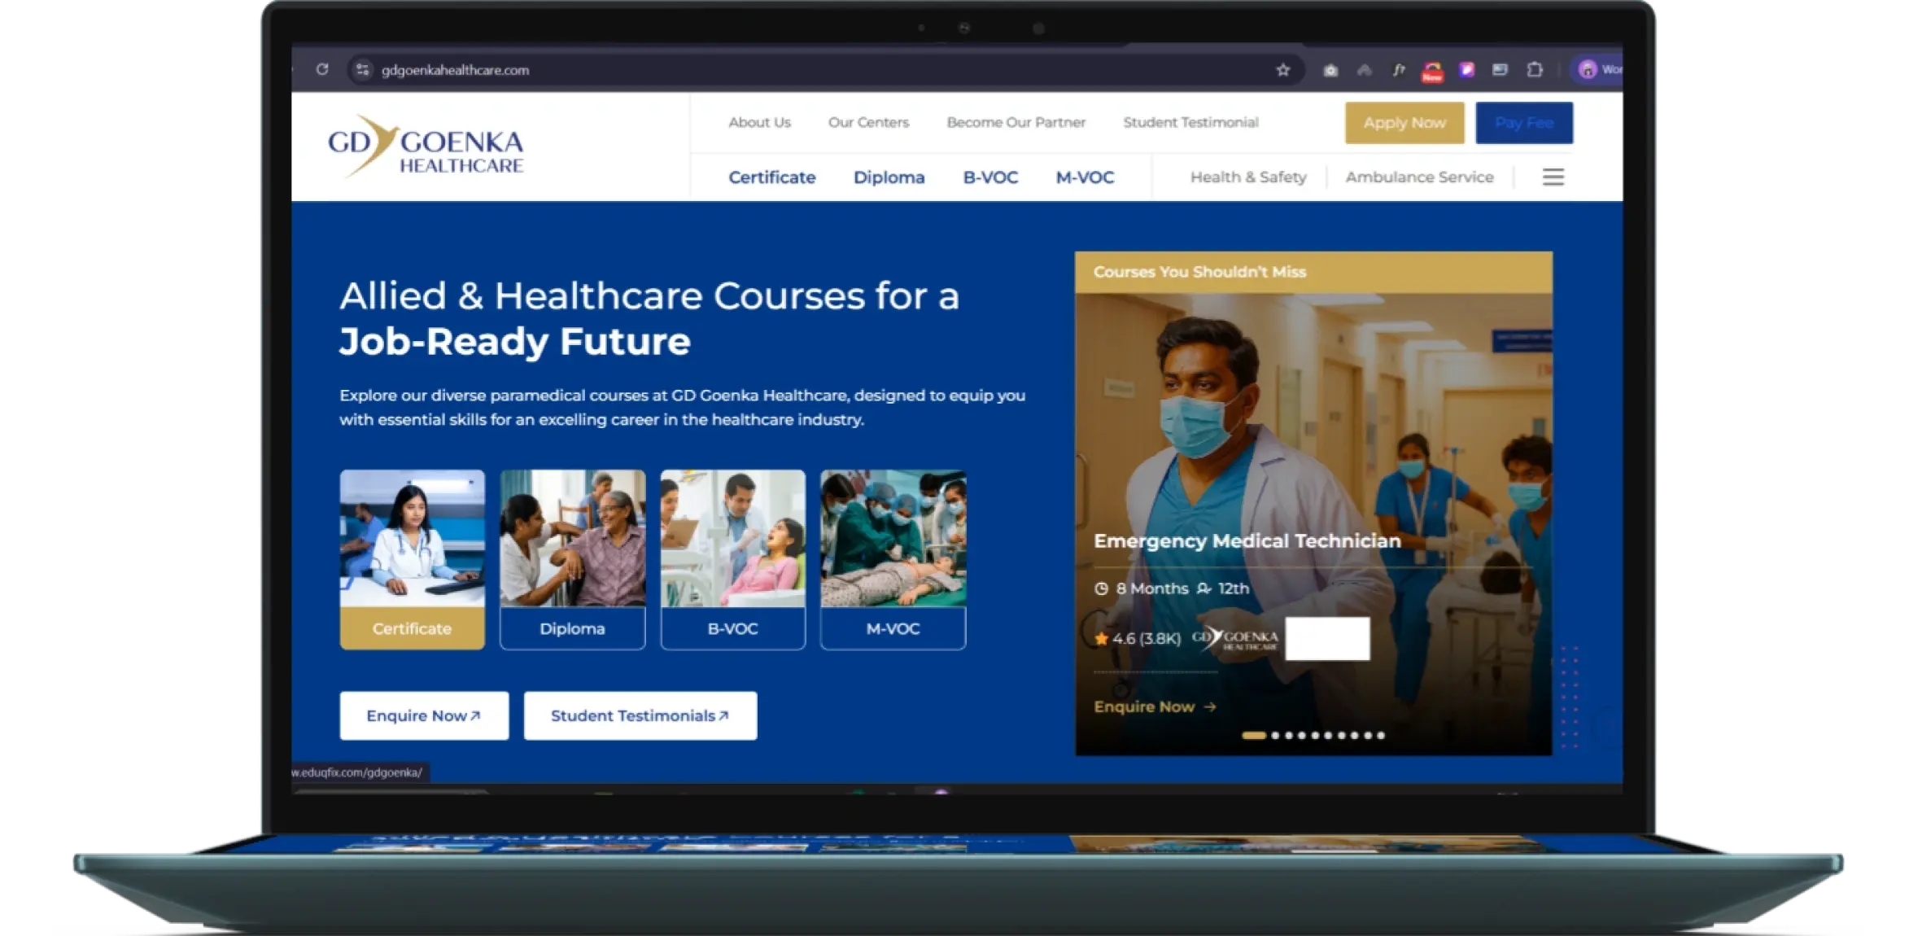Viewport: 1909px width, 936px height.
Task: Click the Enquire Now white button
Action: click(424, 715)
